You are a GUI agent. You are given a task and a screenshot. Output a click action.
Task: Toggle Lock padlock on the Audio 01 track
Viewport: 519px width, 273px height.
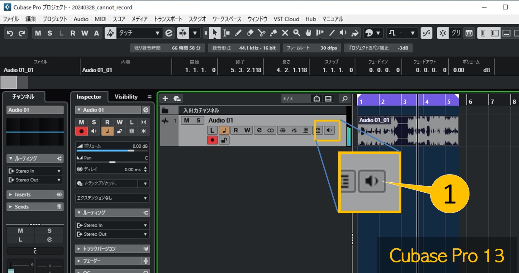pos(224,140)
